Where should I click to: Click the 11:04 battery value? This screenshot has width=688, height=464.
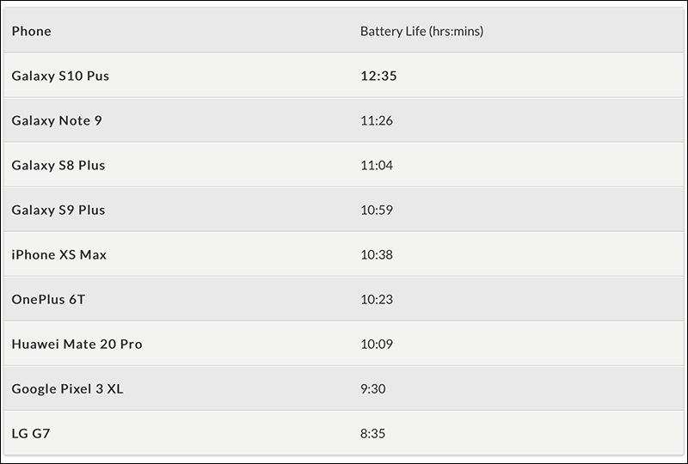pyautogui.click(x=377, y=165)
